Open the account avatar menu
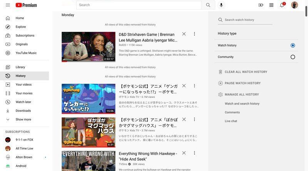 295,5
